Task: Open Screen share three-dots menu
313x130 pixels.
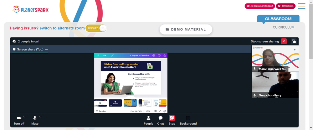Action: [46, 49]
